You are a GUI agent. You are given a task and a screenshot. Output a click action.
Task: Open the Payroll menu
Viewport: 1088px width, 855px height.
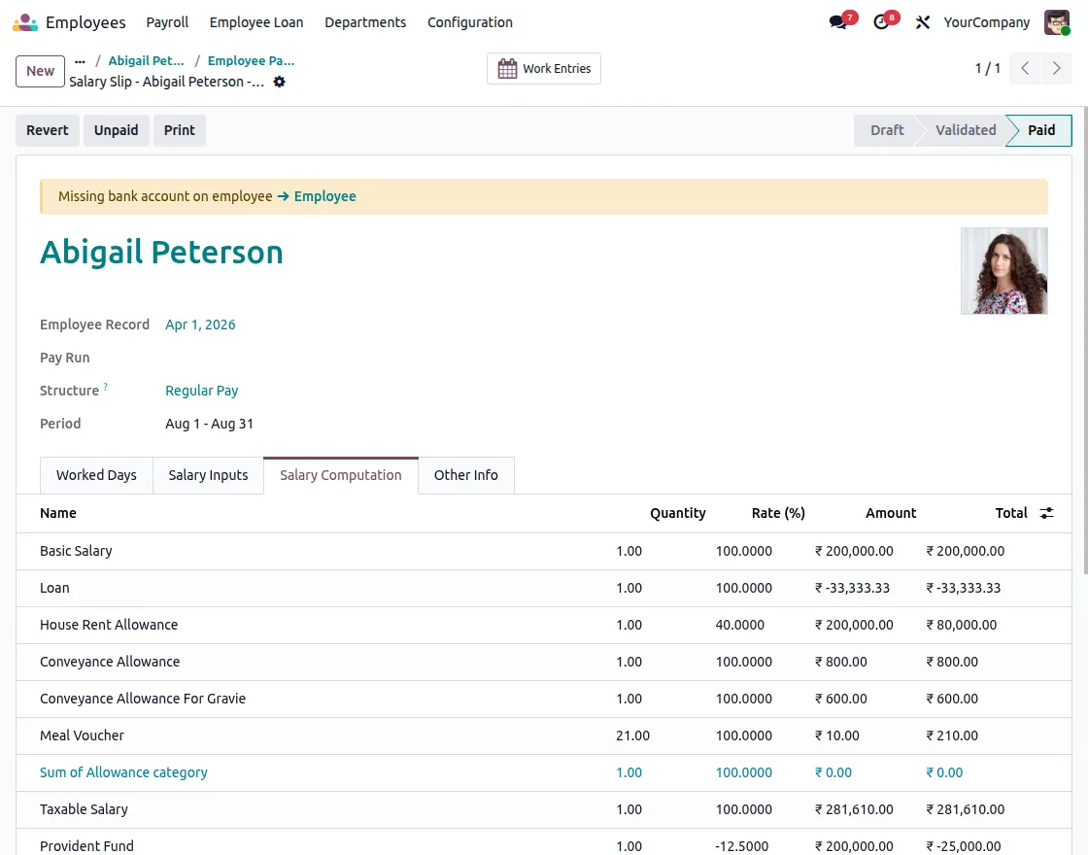coord(167,22)
